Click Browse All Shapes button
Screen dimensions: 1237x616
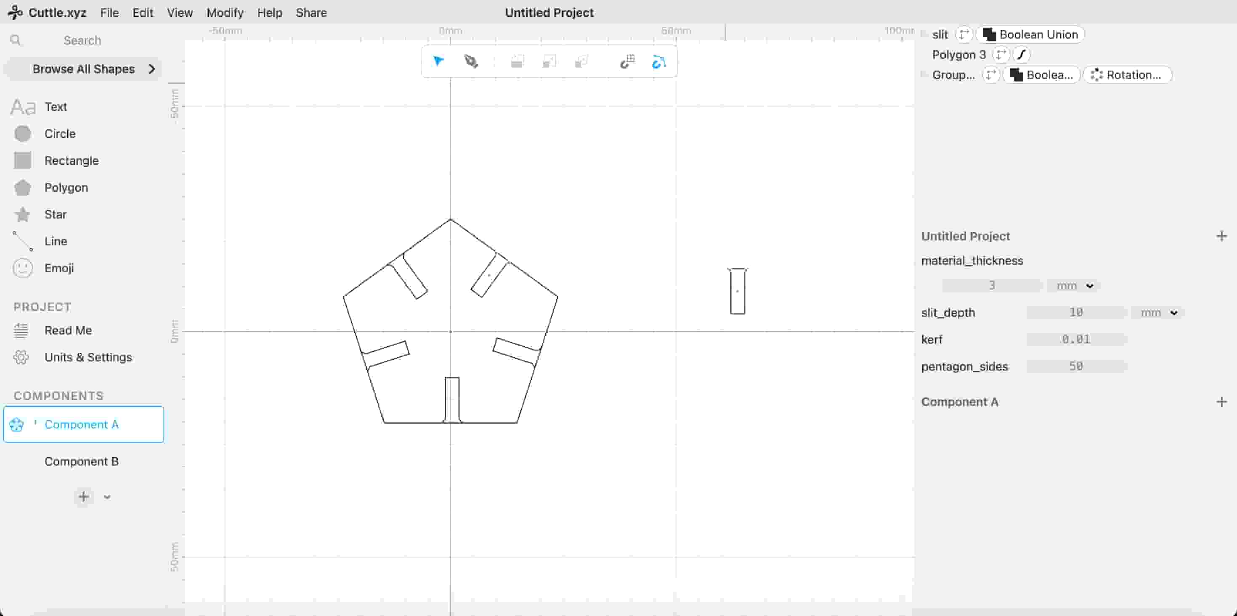point(84,69)
